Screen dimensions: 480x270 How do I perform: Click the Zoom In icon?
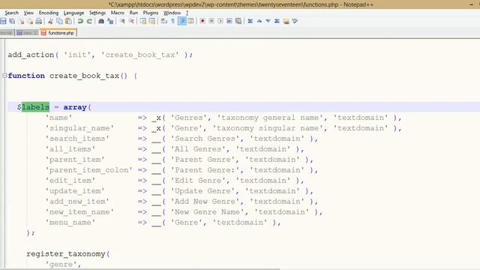[122, 21]
